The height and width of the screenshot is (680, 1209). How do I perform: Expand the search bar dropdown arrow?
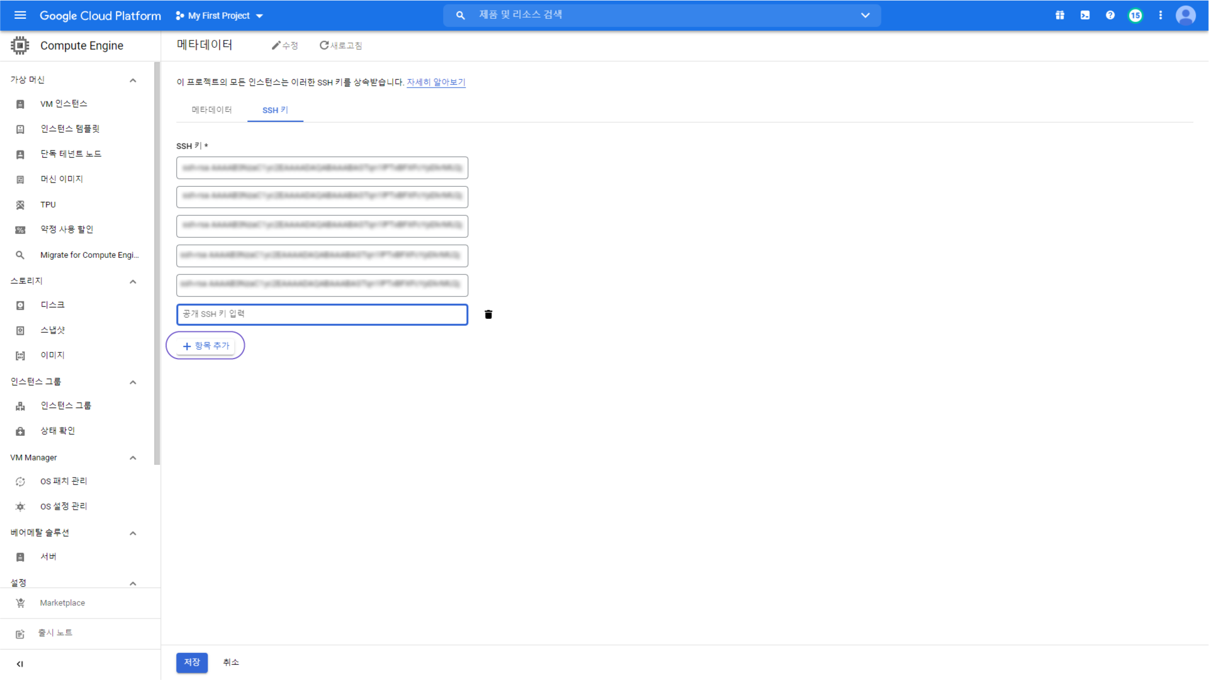pos(865,15)
